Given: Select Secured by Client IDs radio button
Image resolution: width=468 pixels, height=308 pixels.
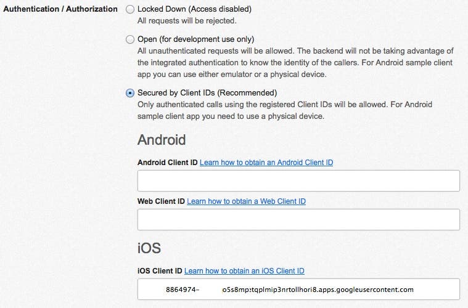Looking at the screenshot, I should (x=129, y=93).
